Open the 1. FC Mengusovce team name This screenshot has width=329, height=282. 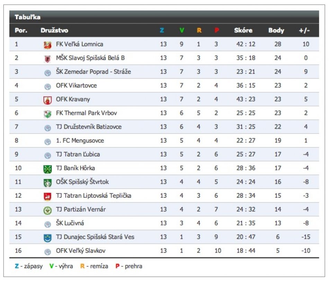[x=80, y=140]
